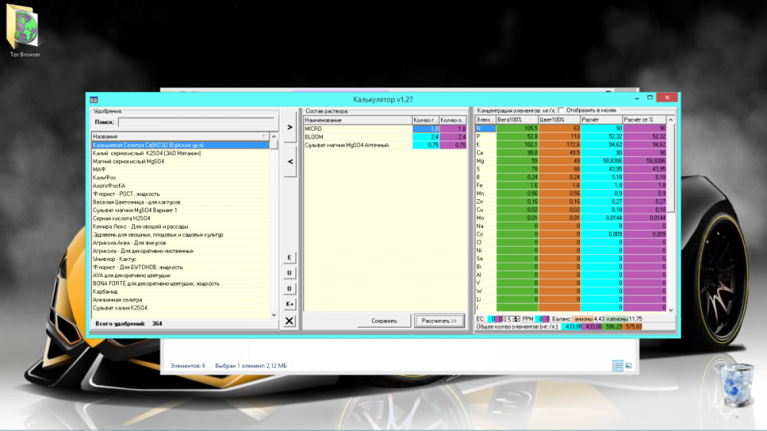Click the add fertilizer '>' arrow button
Screen dimensions: 767x431
click(x=290, y=127)
